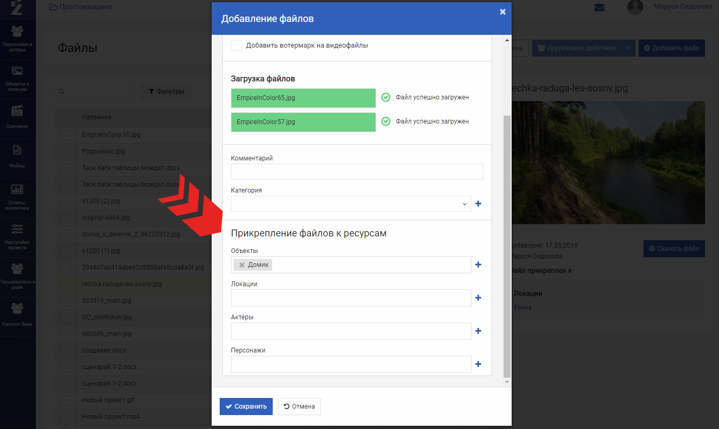Viewport: 719px width, 429px height.
Task: Check the box for rechka-raduga-les-sosny.jpg
Action: [x=65, y=284]
